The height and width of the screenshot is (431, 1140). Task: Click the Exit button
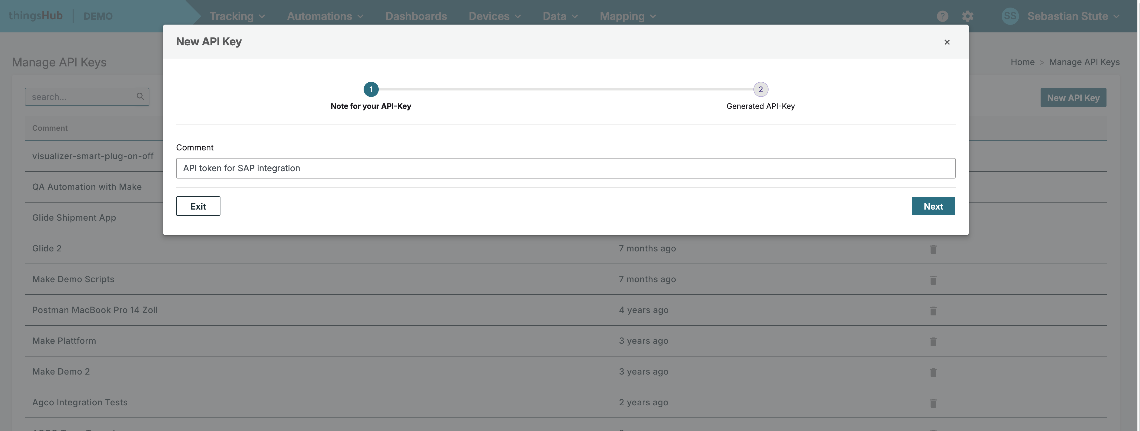click(x=198, y=206)
